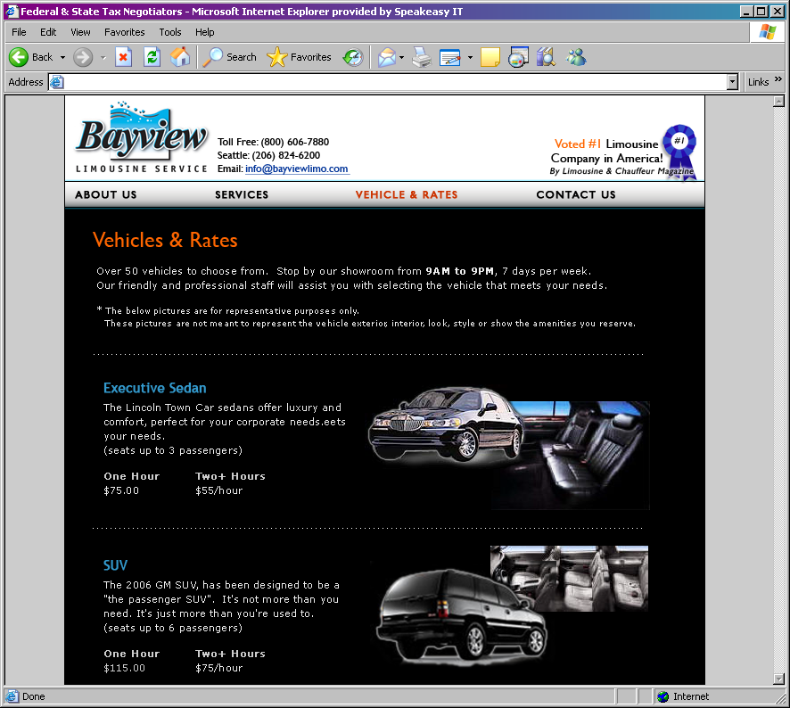The height and width of the screenshot is (708, 790).
Task: Open the Mail button dropdown arrow
Action: pos(401,57)
